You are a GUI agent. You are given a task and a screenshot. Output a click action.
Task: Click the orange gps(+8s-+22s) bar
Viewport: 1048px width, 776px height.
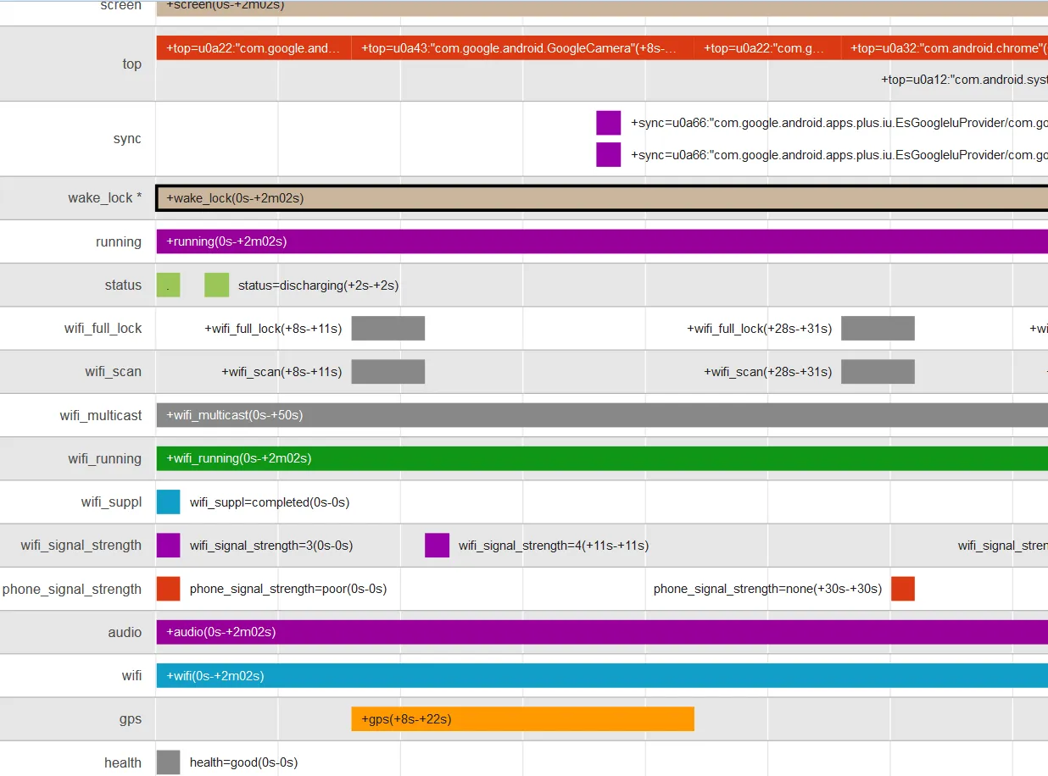point(522,719)
